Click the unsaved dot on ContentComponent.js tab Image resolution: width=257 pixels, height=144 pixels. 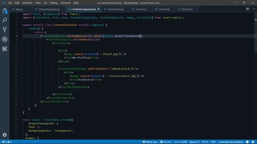tap(98, 9)
